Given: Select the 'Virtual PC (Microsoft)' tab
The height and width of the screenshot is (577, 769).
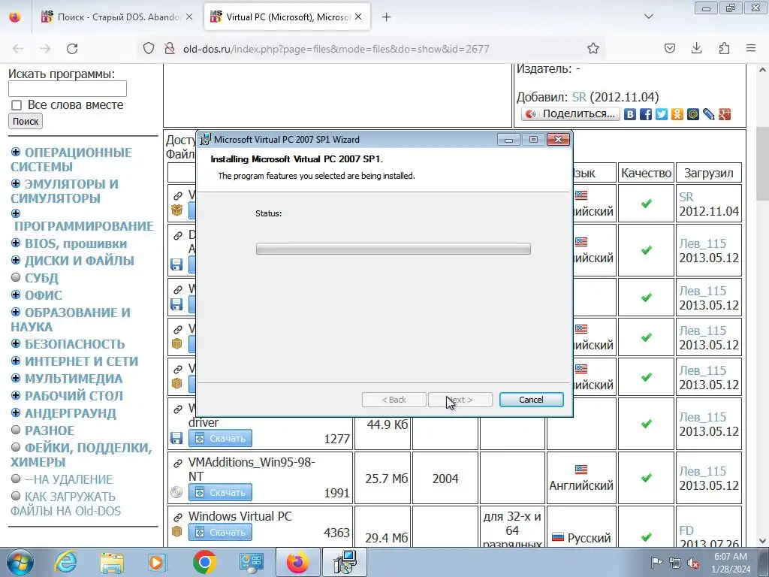Looking at the screenshot, I should (286, 17).
